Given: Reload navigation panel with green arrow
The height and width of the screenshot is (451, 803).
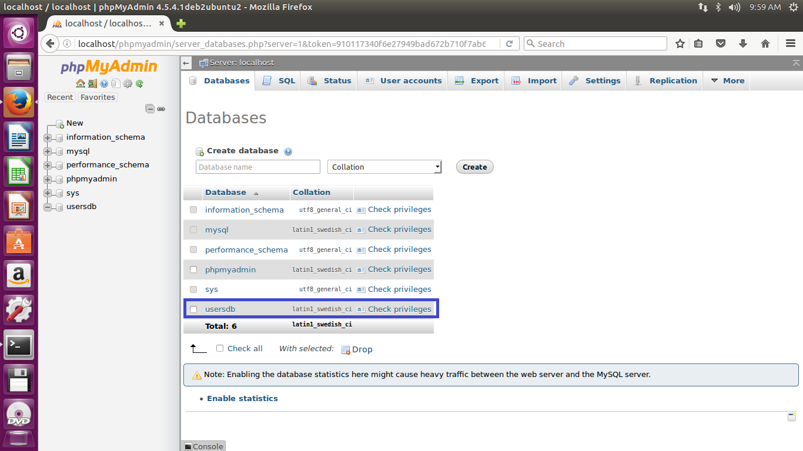Looking at the screenshot, I should [139, 83].
